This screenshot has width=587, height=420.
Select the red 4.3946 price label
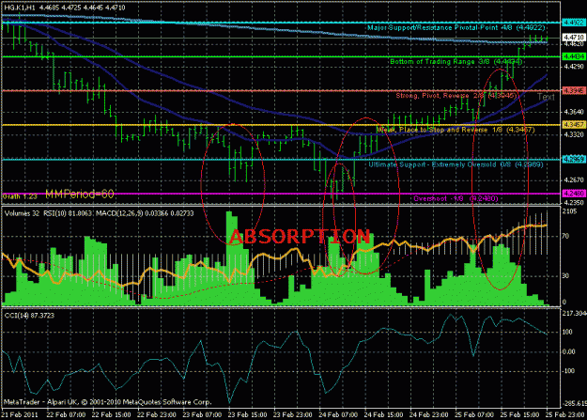pyautogui.click(x=574, y=90)
